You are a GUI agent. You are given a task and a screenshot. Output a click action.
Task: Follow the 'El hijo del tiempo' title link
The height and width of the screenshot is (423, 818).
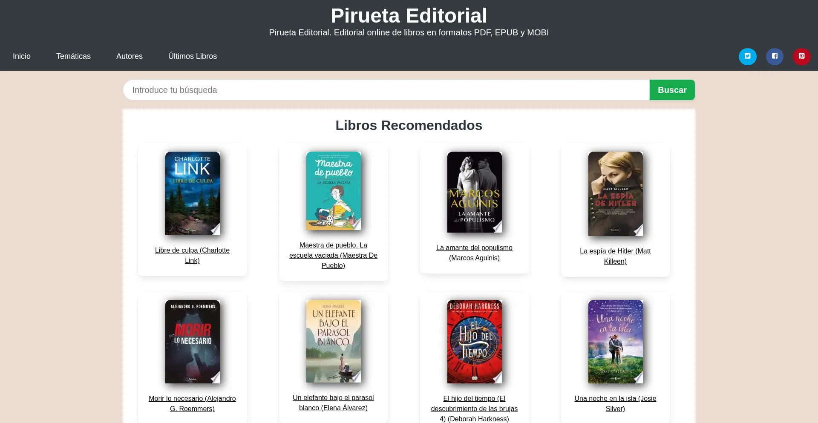pyautogui.click(x=474, y=409)
